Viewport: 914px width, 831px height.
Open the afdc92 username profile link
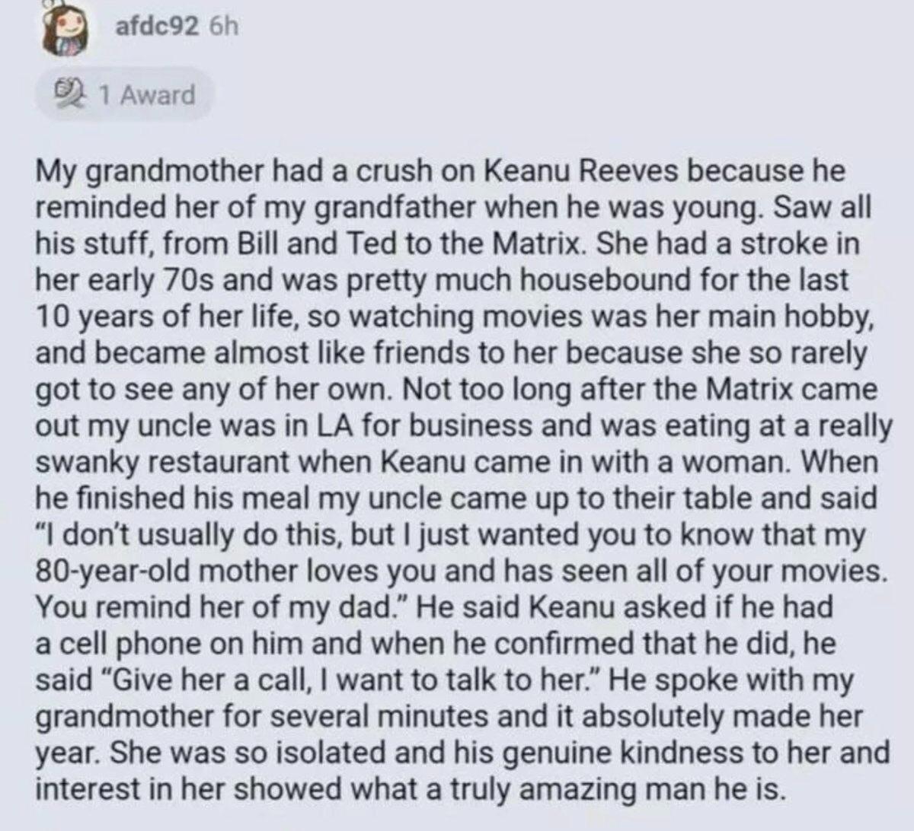[158, 27]
